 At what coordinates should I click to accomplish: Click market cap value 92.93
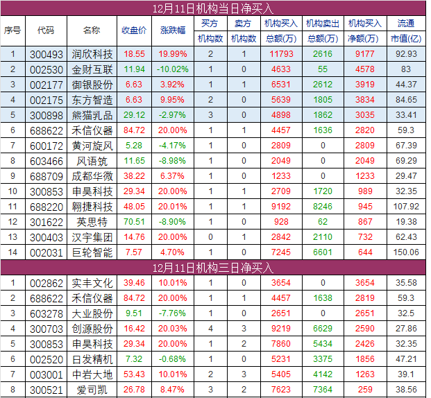406,54
